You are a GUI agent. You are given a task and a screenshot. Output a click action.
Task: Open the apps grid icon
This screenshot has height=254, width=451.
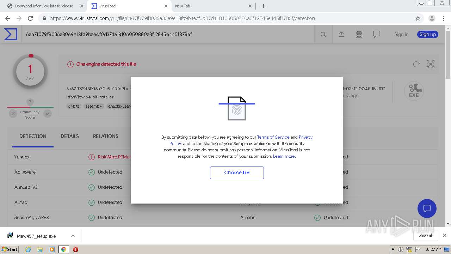359,34
